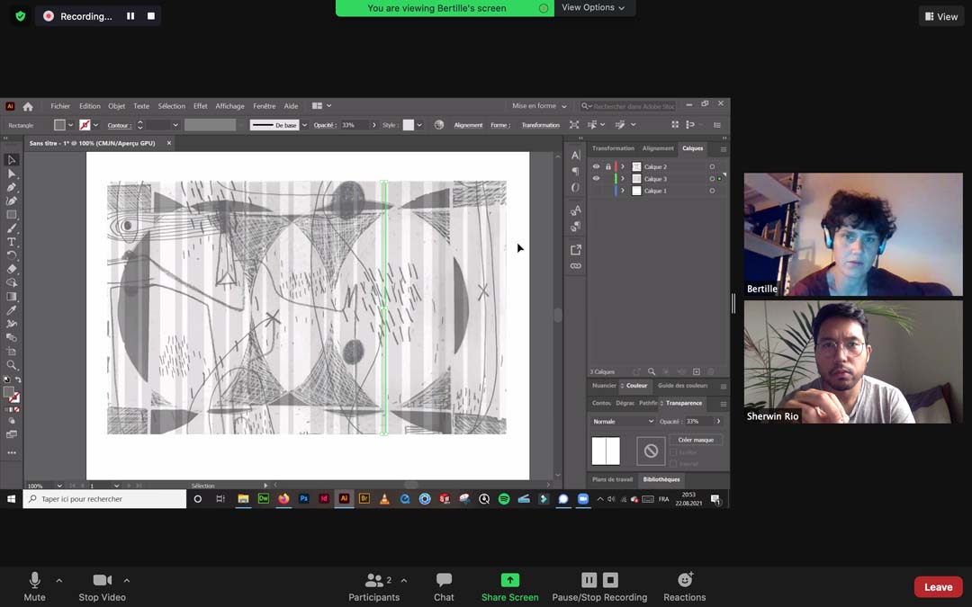This screenshot has width=972, height=607.
Task: Pick the Eraser tool
Action: point(11,269)
